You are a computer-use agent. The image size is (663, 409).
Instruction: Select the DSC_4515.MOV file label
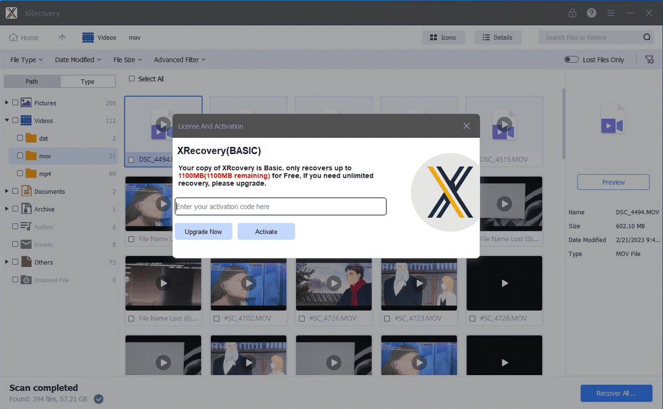point(504,159)
